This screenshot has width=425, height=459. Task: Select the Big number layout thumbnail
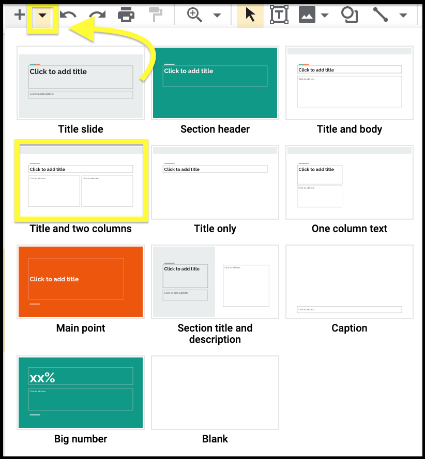pos(81,393)
